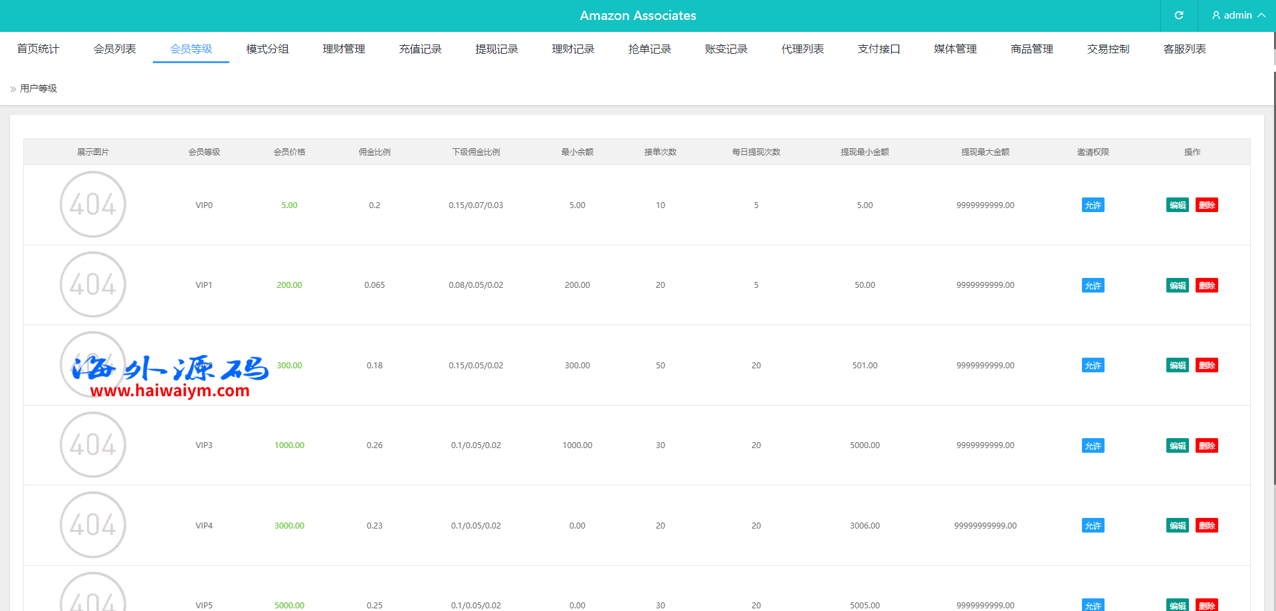Select the 客服列表 tab

coord(1184,49)
